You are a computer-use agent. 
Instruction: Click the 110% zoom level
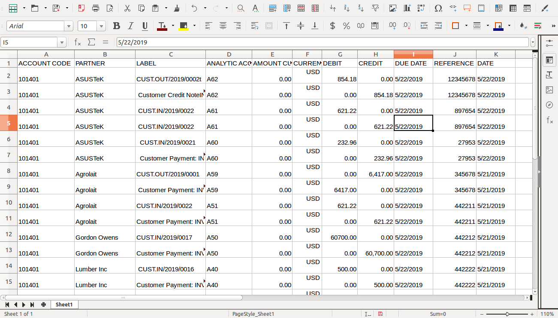(x=547, y=314)
